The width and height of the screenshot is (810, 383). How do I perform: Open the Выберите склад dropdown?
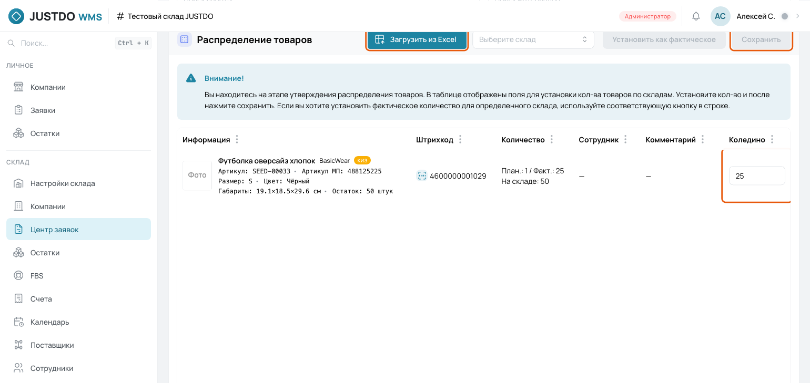coord(533,39)
